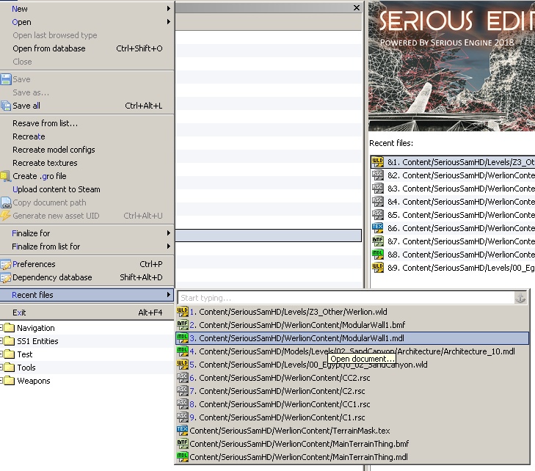
Task: Click the Dependency database icon
Action: (x=6, y=277)
